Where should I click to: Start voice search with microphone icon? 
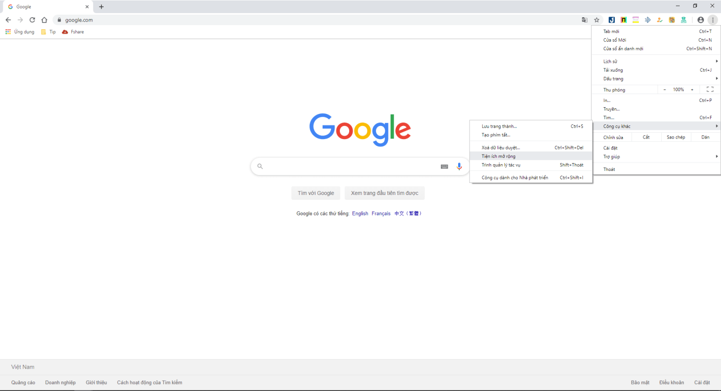459,166
